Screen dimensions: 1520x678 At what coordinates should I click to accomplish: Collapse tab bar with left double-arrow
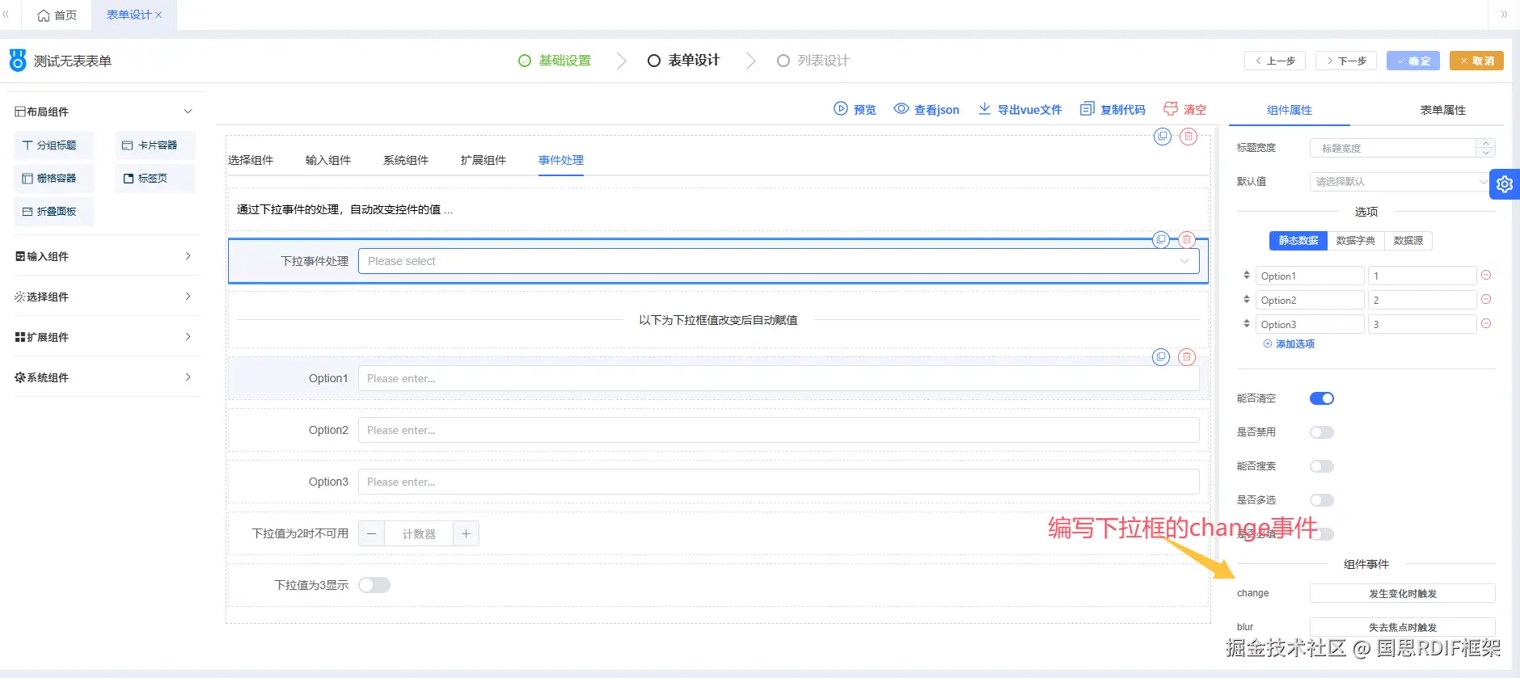[x=6, y=15]
